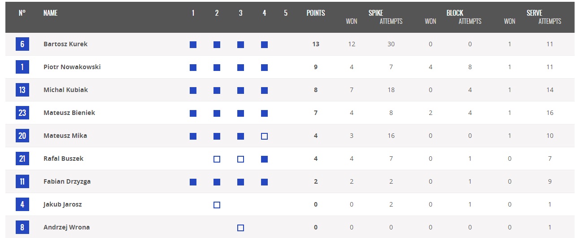Image resolution: width=575 pixels, height=238 pixels.
Task: Click Bartosz Kurek's number 6 jersey badge
Action: 22,44
